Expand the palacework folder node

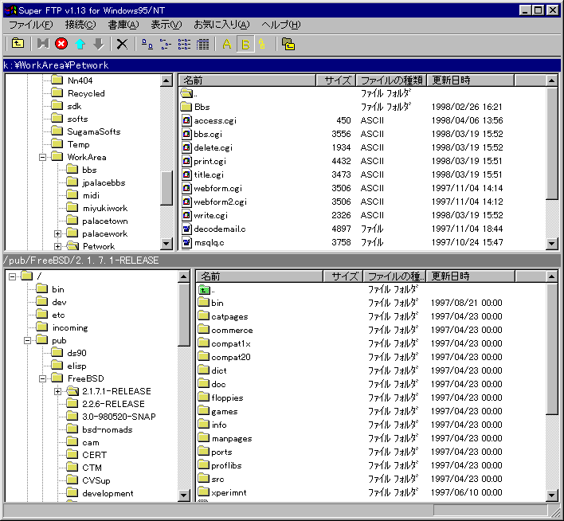click(57, 234)
